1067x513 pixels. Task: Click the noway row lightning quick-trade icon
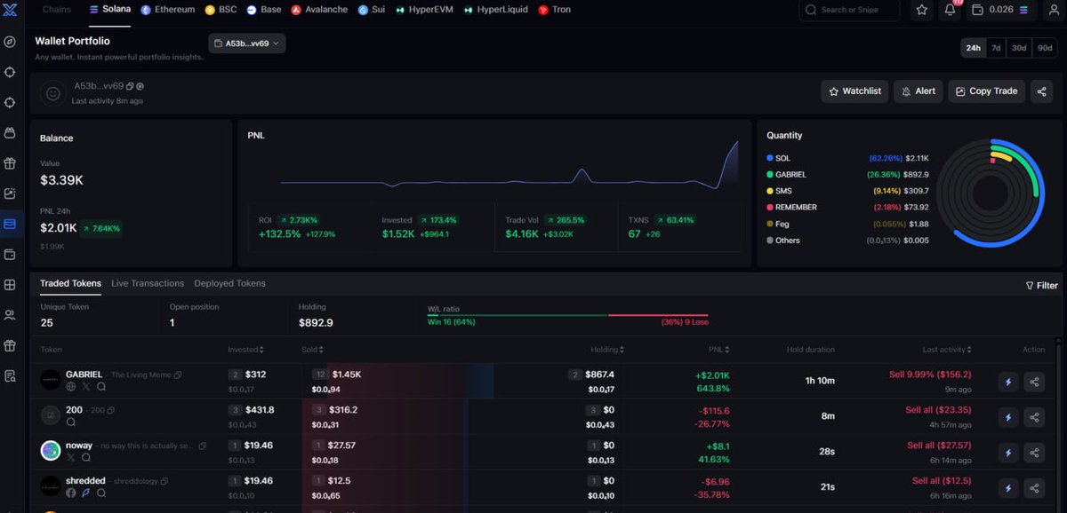pyautogui.click(x=1008, y=453)
